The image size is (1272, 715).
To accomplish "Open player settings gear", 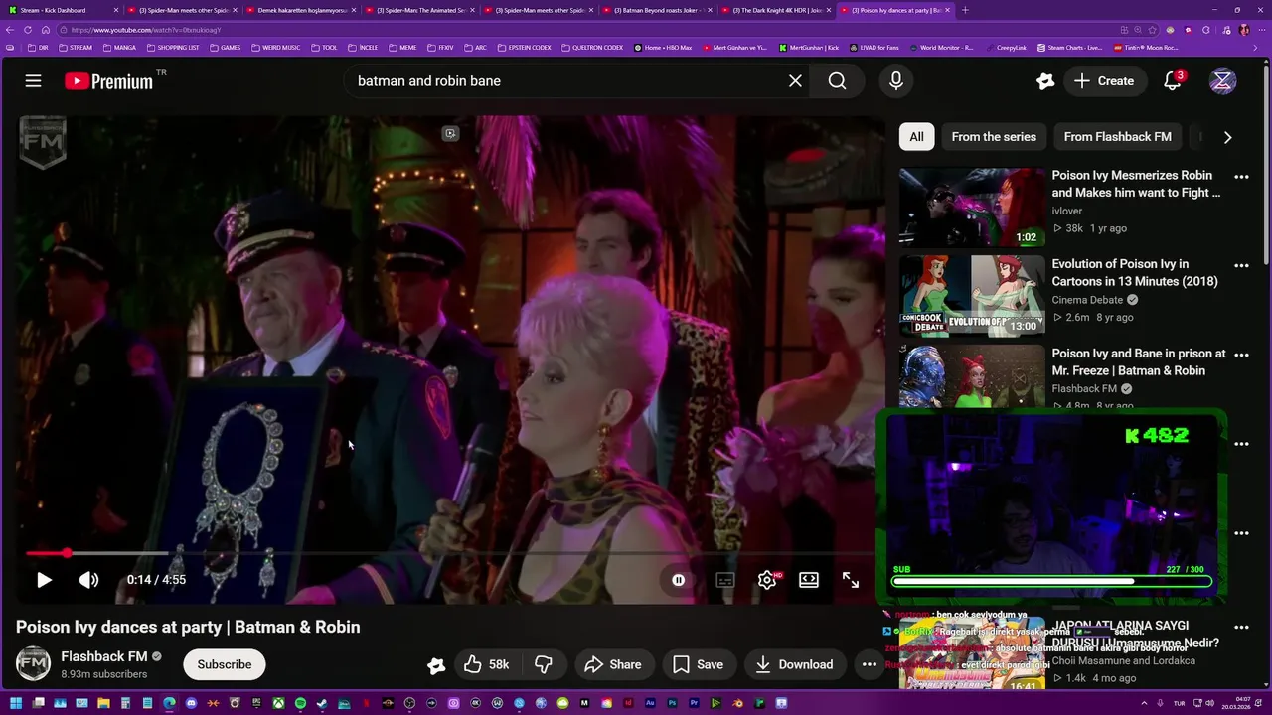I will pos(767,580).
